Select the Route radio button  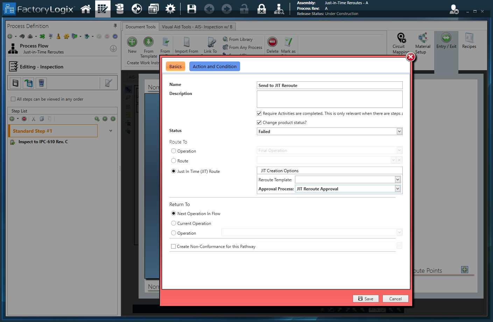174,161
